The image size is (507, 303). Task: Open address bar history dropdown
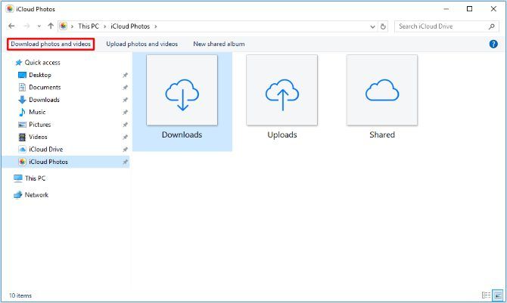pos(372,26)
